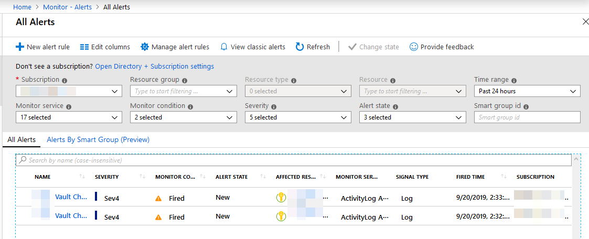This screenshot has height=239, width=589.
Task: Expand the Alert state dropdown
Action: point(413,117)
